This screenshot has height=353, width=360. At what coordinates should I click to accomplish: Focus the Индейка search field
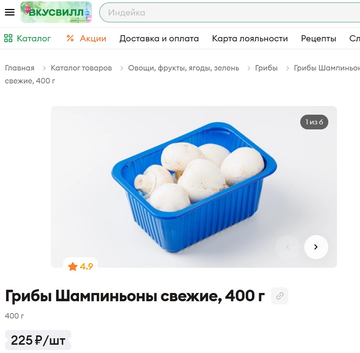(230, 13)
